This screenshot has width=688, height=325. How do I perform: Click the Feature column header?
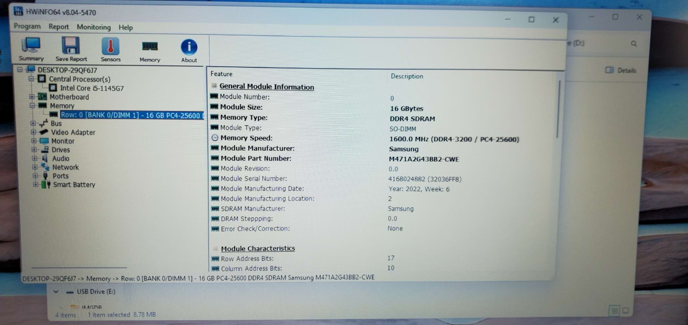(x=221, y=74)
